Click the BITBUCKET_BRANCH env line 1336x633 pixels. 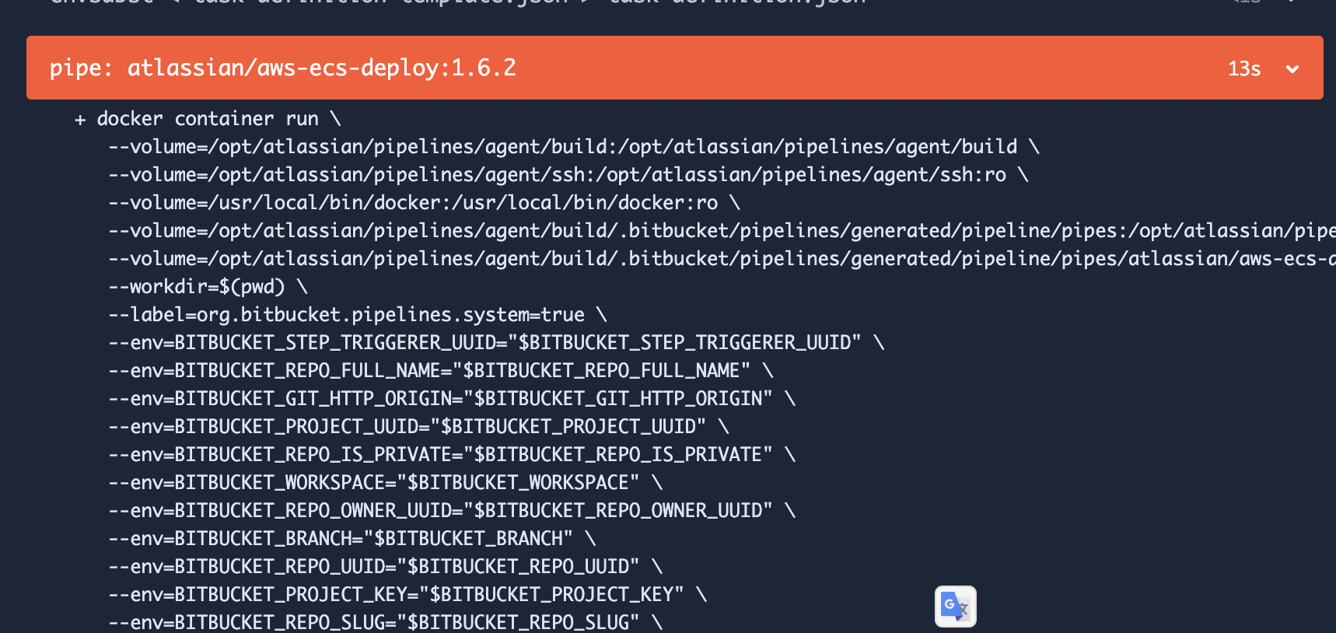(x=352, y=538)
